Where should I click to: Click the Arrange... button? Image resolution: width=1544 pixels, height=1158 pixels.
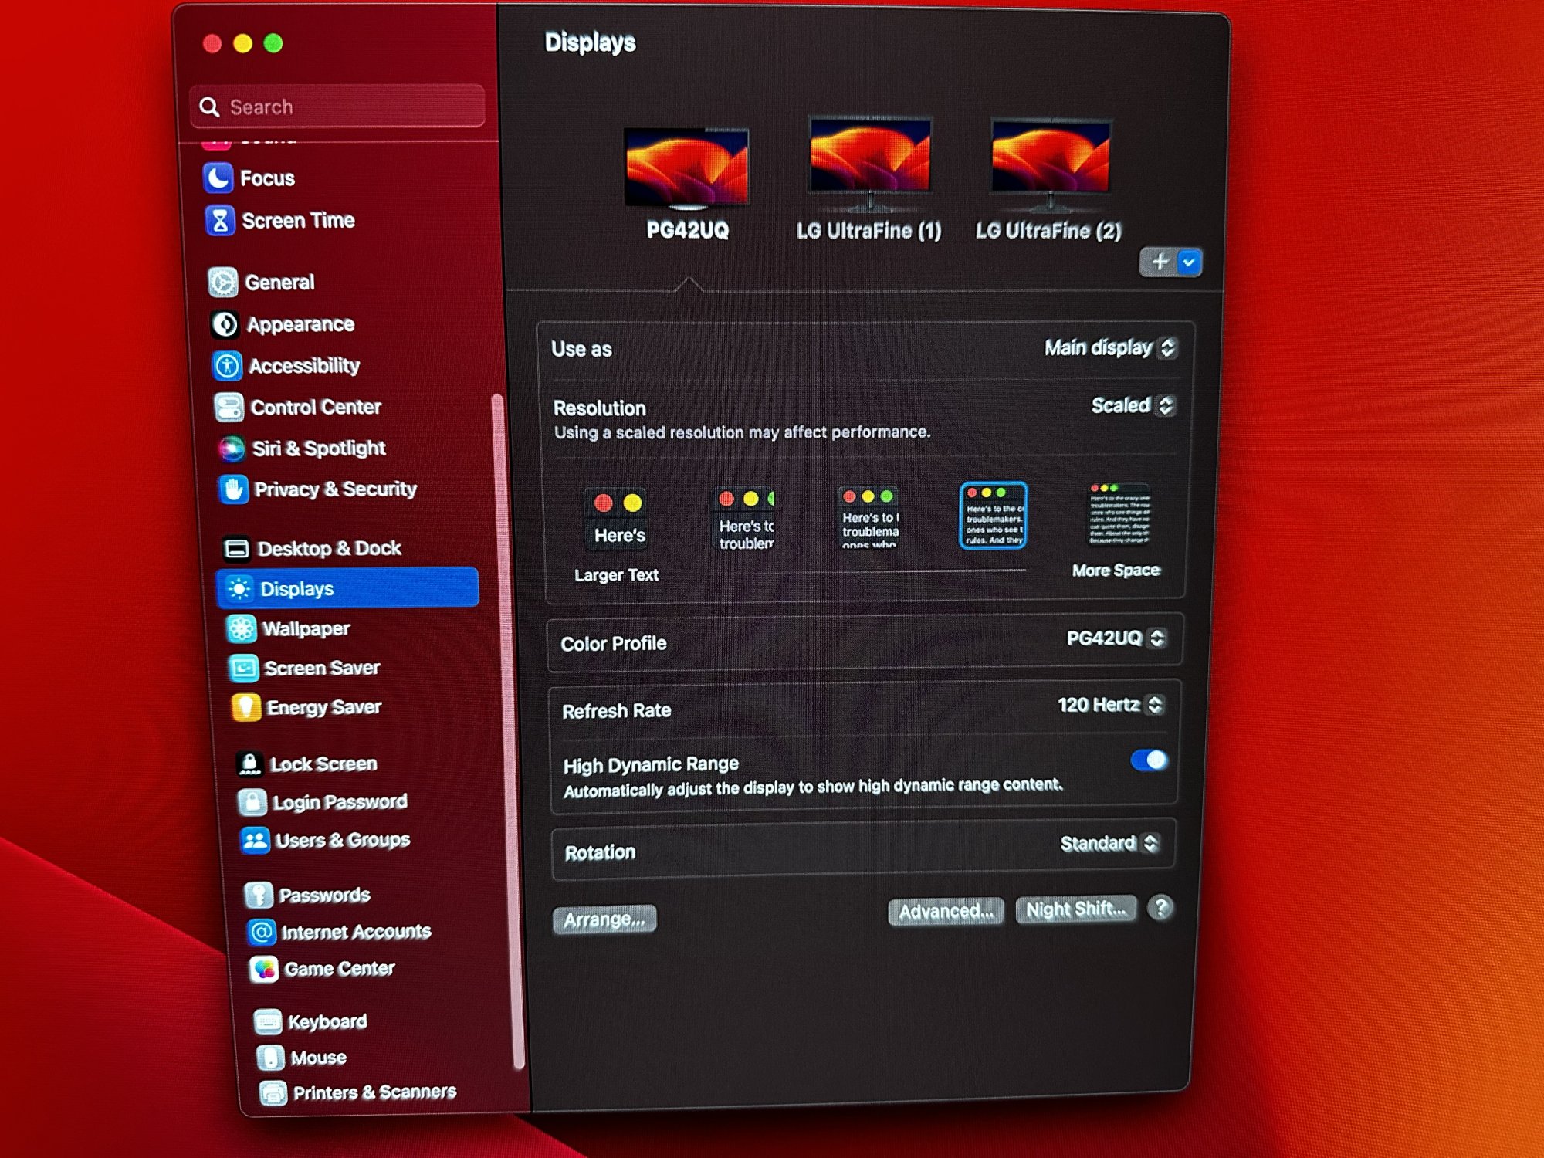[x=604, y=920]
